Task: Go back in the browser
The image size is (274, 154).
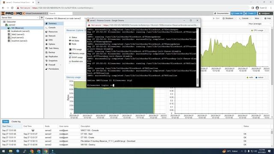Action: [3, 8]
